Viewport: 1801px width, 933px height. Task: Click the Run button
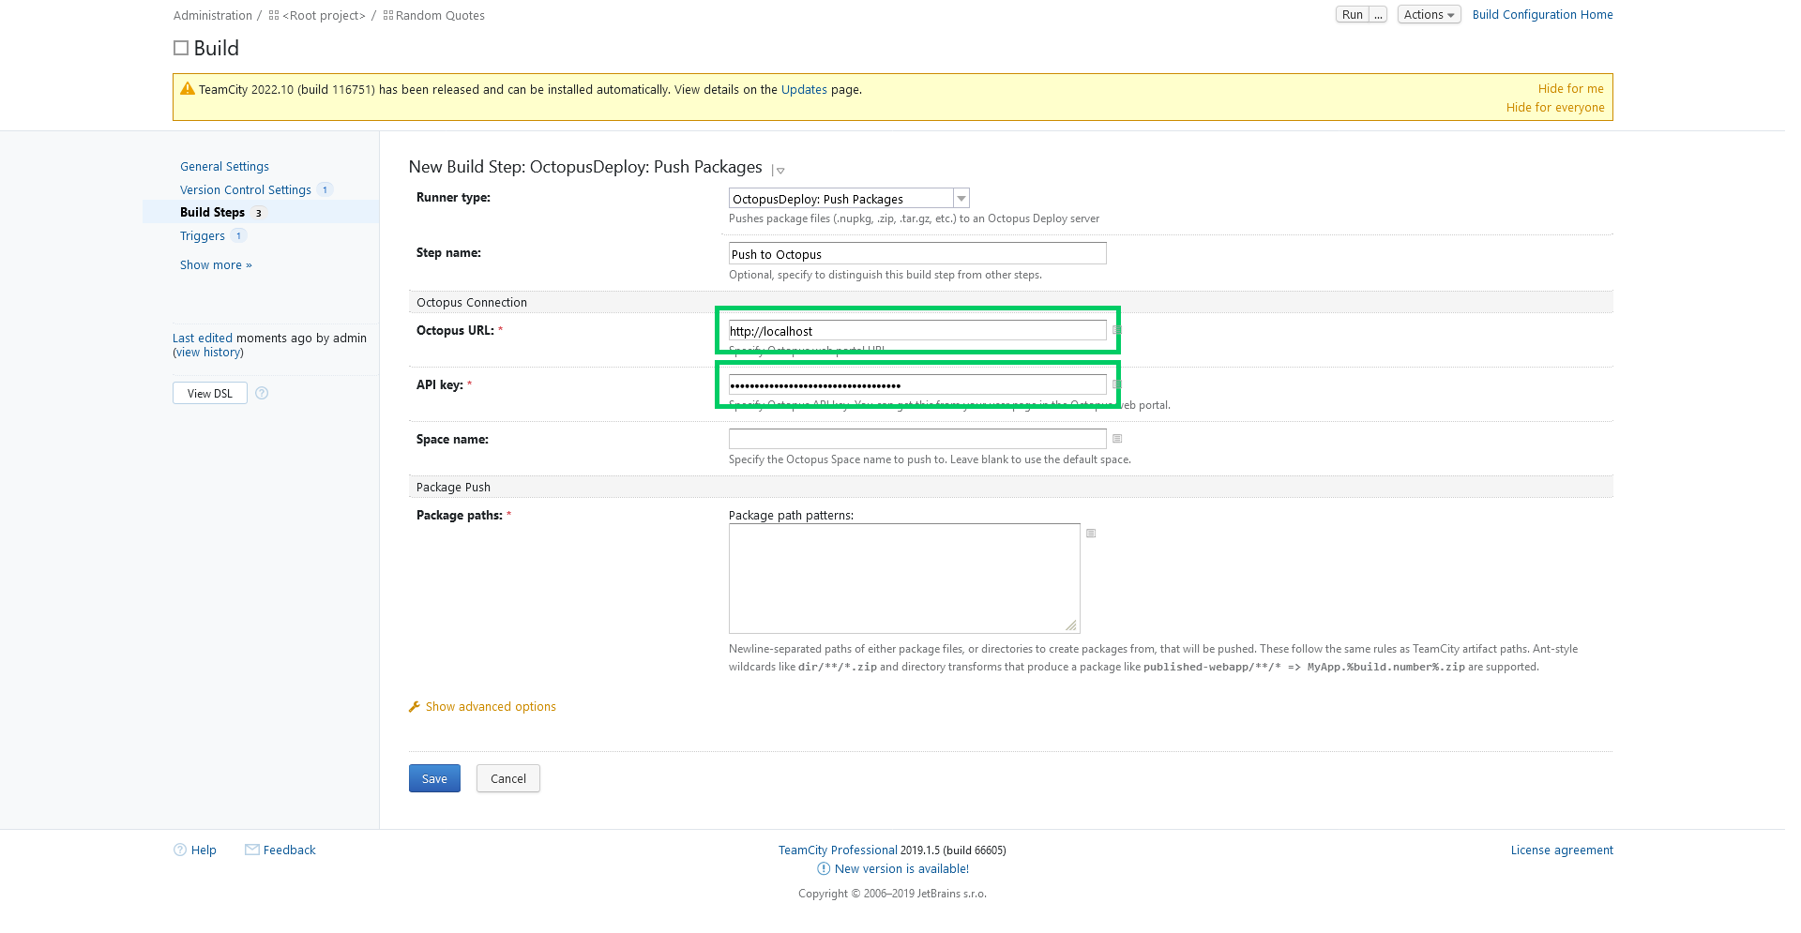point(1352,14)
